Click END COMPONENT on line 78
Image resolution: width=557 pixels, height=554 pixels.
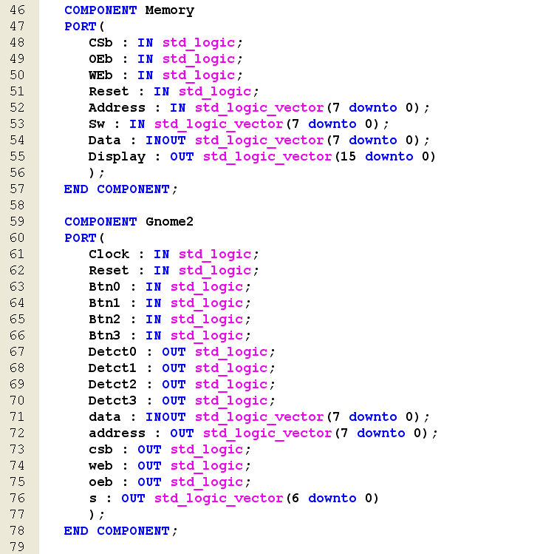pos(117,531)
